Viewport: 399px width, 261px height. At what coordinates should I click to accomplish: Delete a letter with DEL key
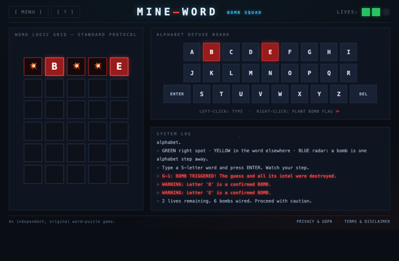coord(363,94)
